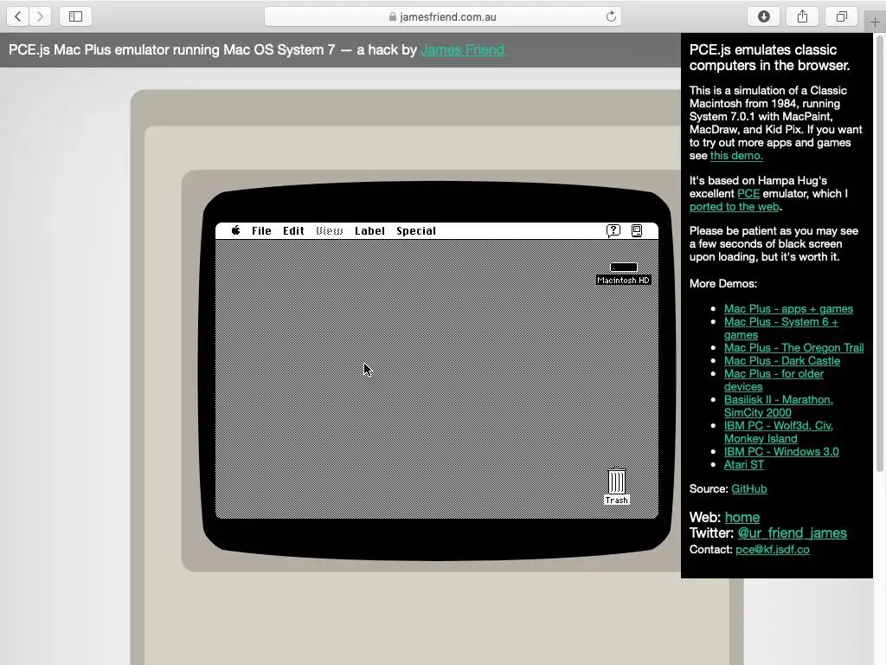Click the 'Macintosh HD' label text
Viewport: 886px width, 665px height.
pos(624,281)
